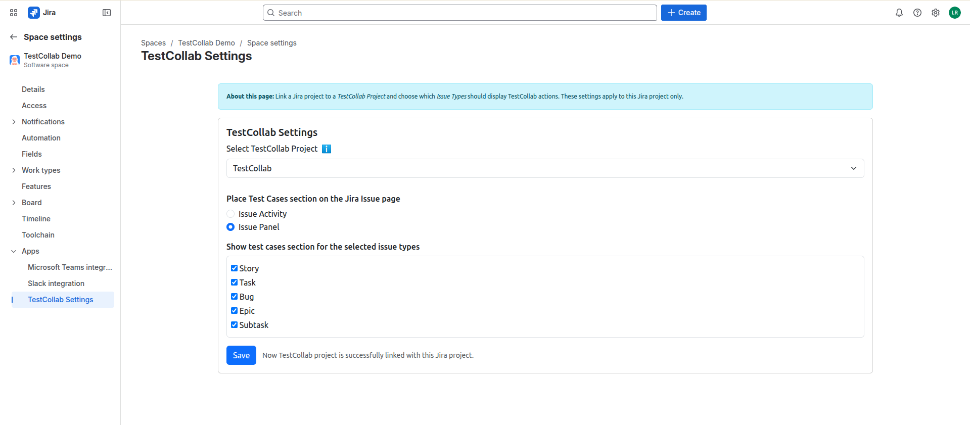This screenshot has width=970, height=425.
Task: Select the Issue Activity radio button
Action: tap(230, 214)
